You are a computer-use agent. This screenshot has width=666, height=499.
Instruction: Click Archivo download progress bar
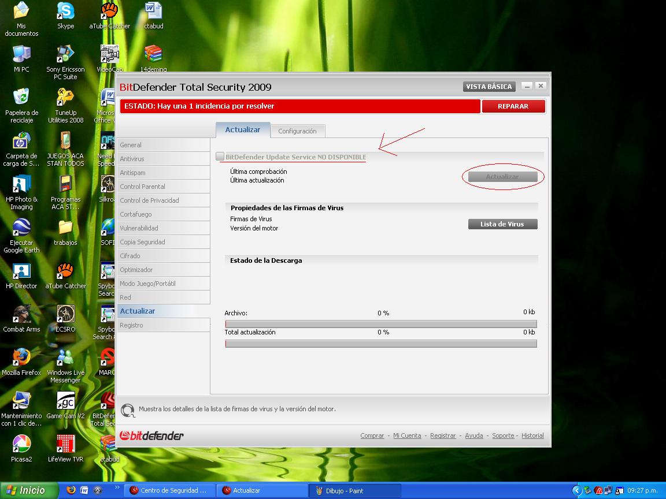[380, 324]
